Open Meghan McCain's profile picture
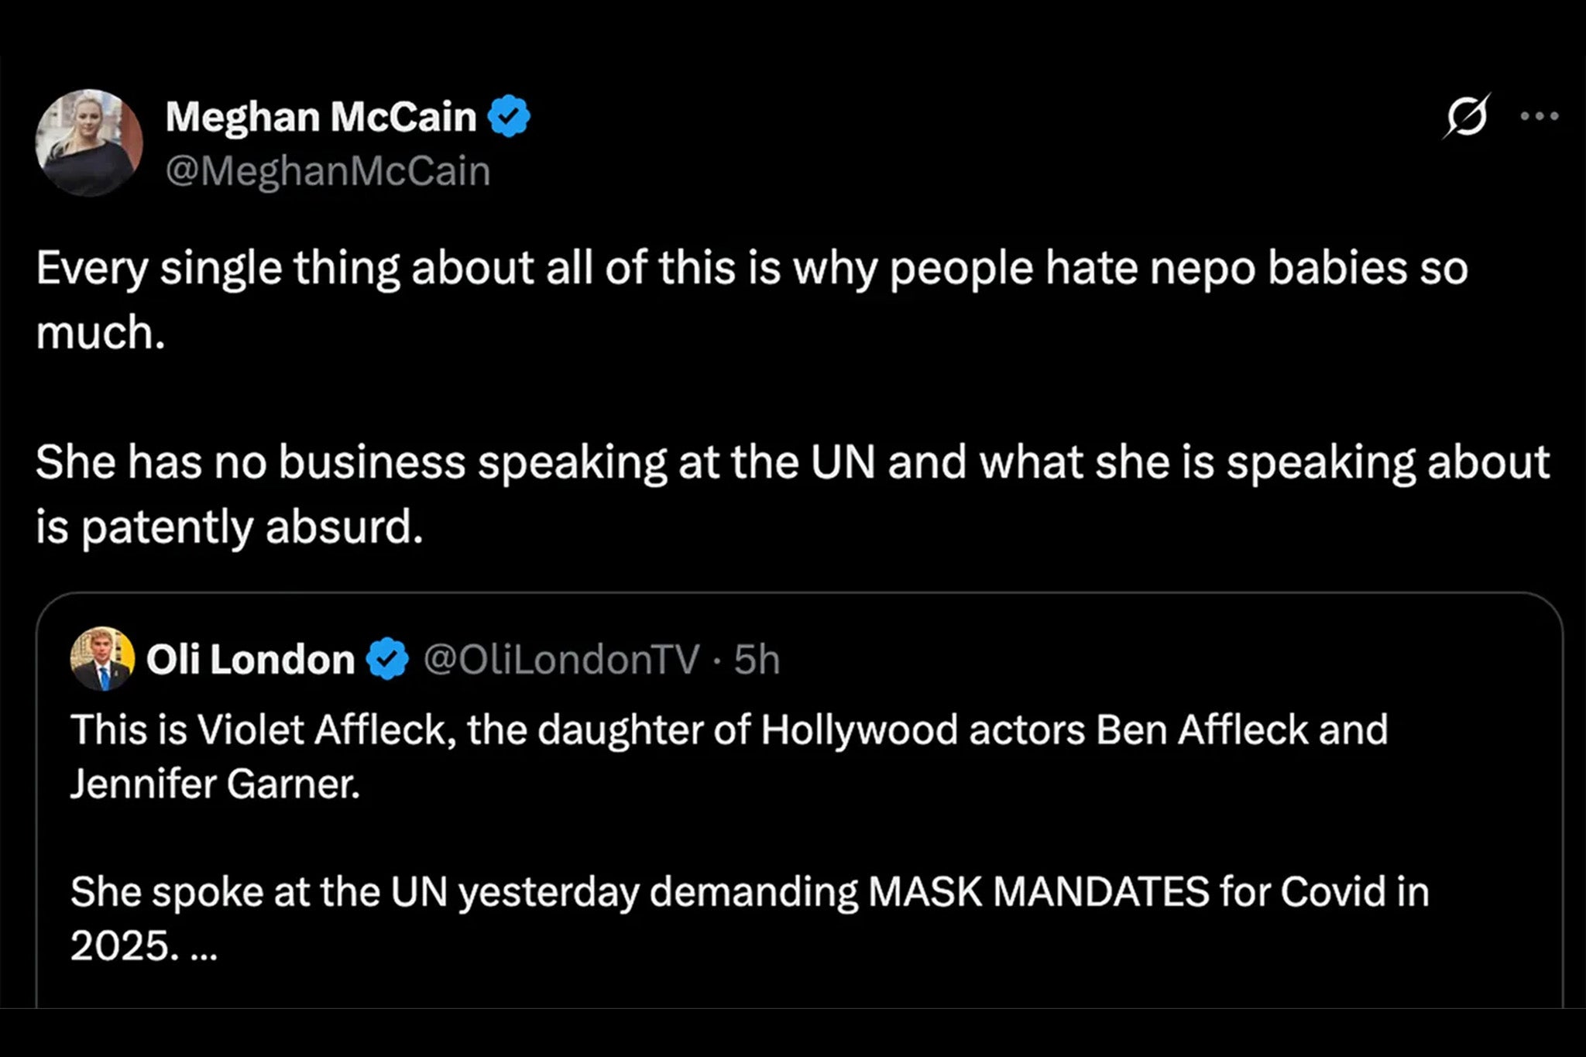The image size is (1586, 1057). (x=89, y=142)
